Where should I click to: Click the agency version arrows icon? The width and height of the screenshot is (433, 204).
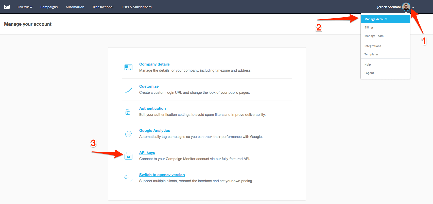point(128,178)
